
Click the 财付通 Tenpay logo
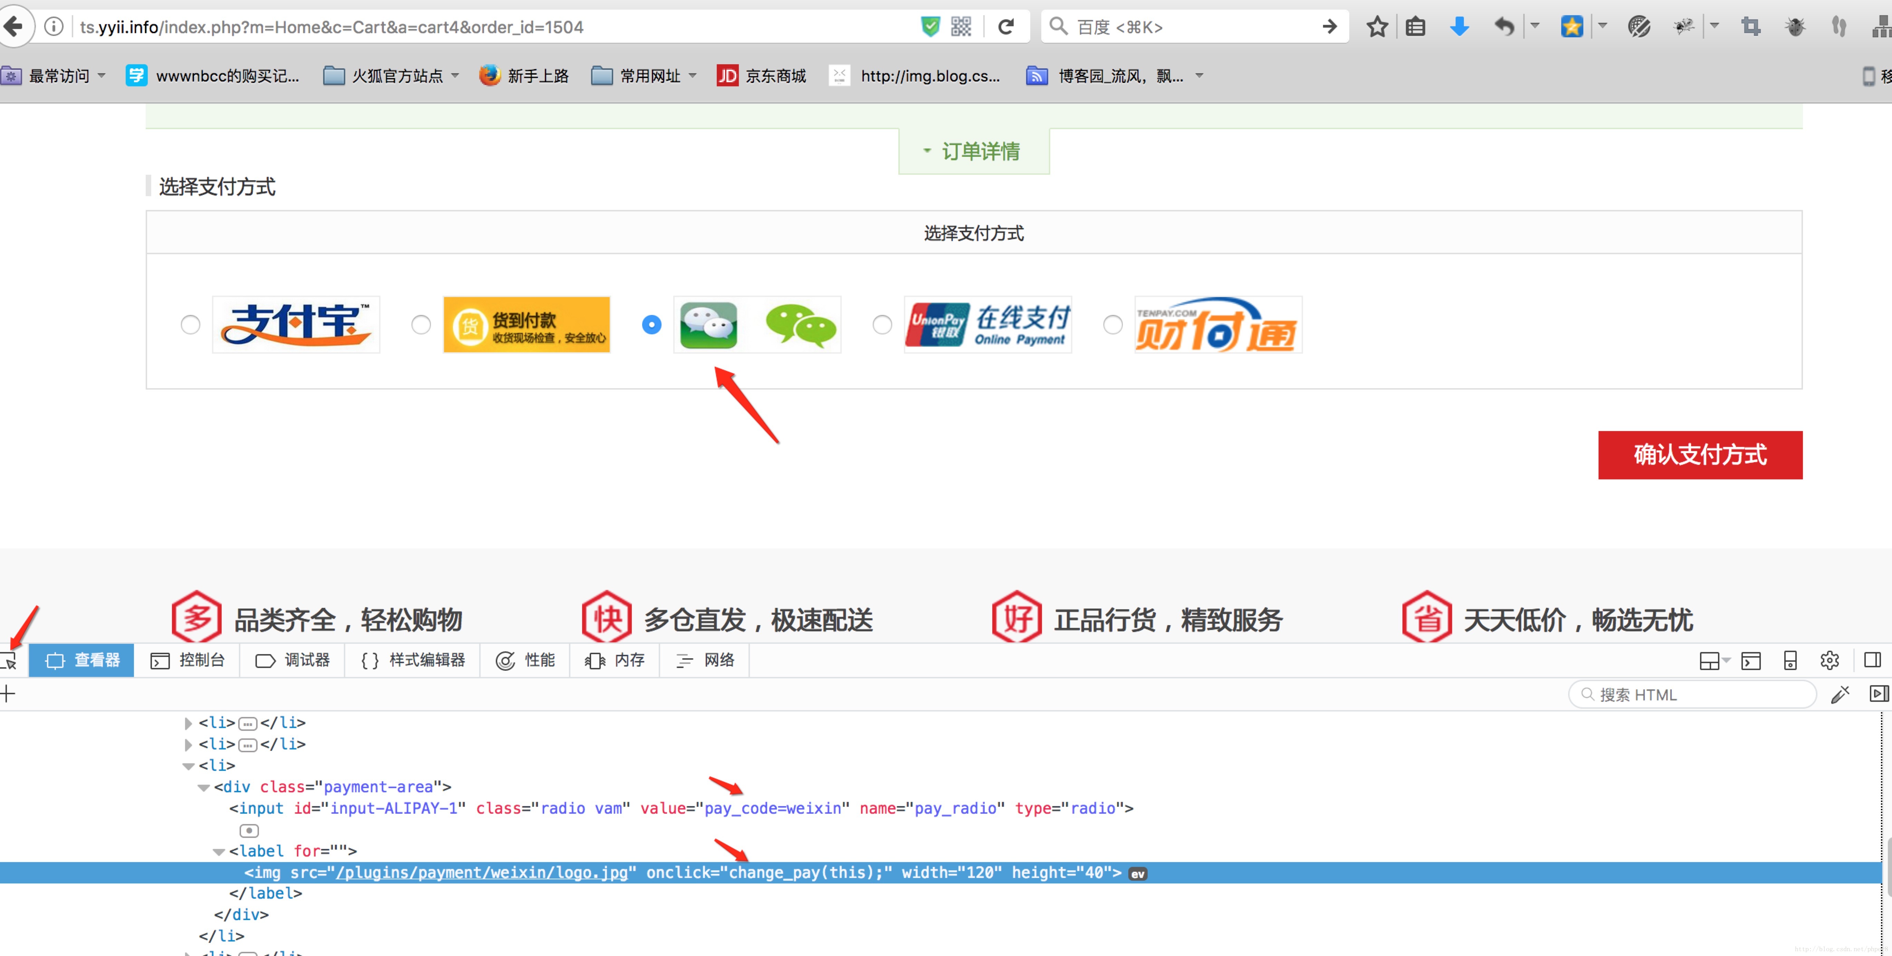tap(1218, 324)
